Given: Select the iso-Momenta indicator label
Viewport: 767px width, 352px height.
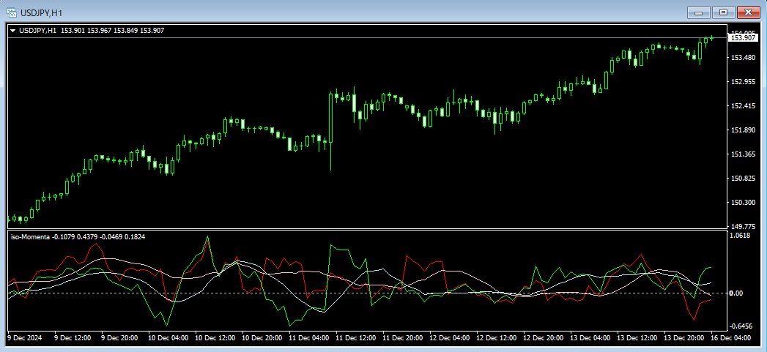Looking at the screenshot, I should pyautogui.click(x=29, y=236).
